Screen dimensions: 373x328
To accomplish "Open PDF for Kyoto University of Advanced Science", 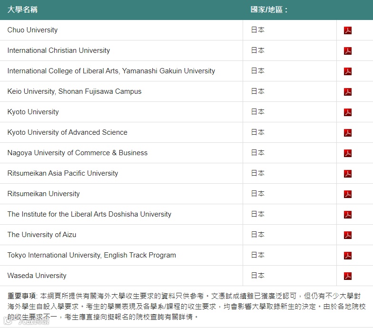I will pos(347,132).
